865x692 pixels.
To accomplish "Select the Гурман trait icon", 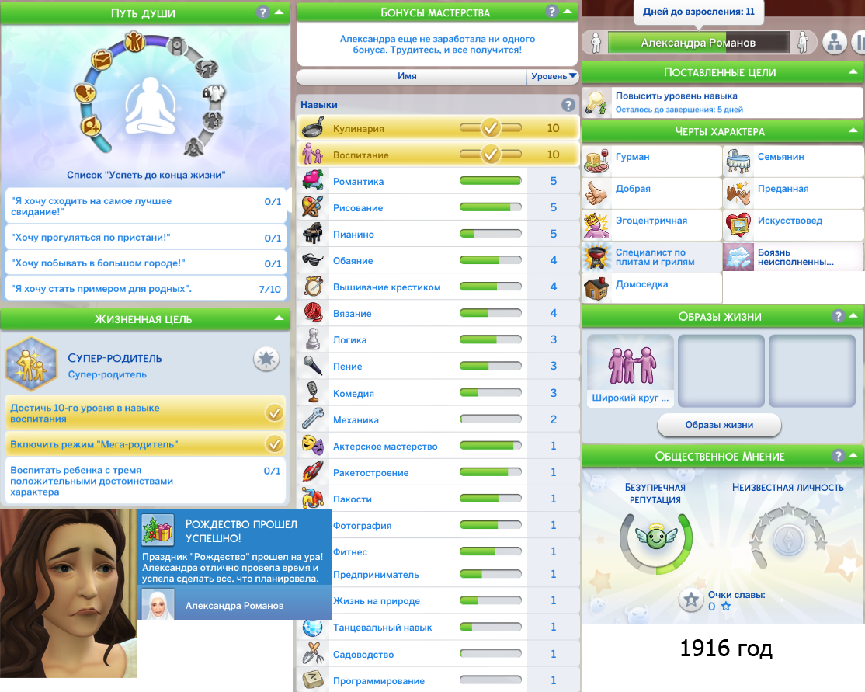I will pyautogui.click(x=597, y=161).
